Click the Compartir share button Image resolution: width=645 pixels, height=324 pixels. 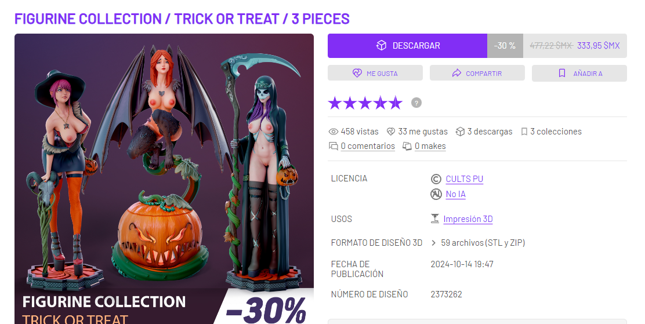pos(477,73)
